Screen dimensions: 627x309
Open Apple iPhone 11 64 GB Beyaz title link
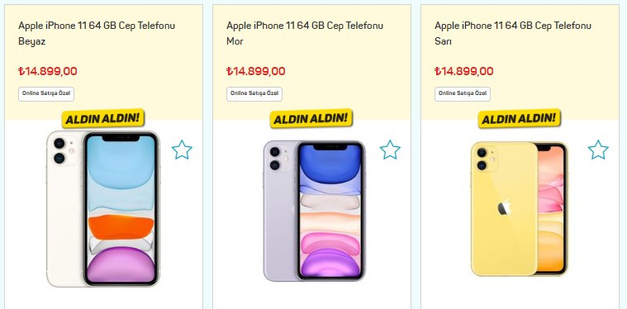[97, 33]
